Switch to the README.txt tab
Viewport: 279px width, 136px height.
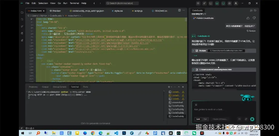click(160, 11)
